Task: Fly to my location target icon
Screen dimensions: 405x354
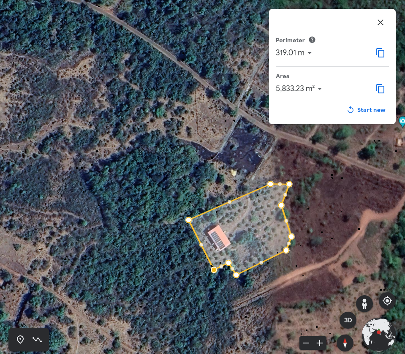Action: (387, 301)
